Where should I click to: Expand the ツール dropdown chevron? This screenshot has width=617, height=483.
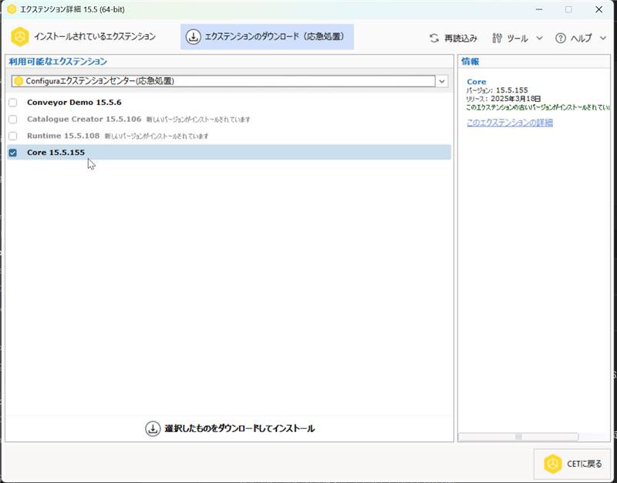point(539,38)
